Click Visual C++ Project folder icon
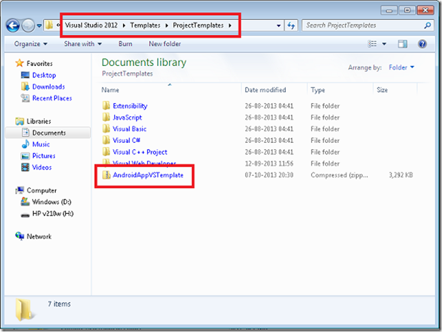This screenshot has width=442, height=332. [106, 152]
